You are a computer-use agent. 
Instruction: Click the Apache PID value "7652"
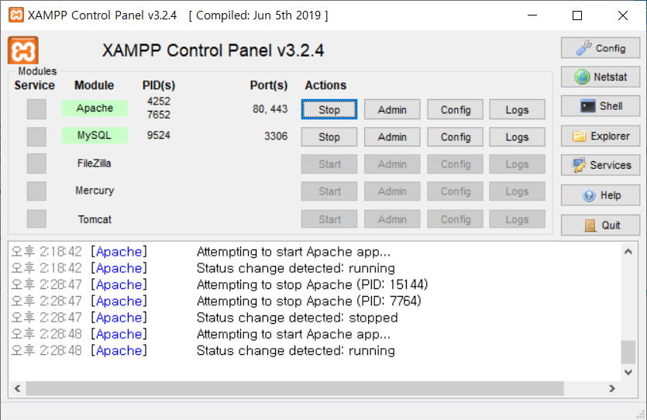coord(158,115)
